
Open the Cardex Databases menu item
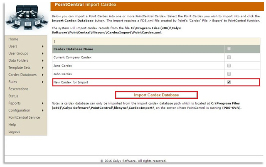tap(22, 74)
